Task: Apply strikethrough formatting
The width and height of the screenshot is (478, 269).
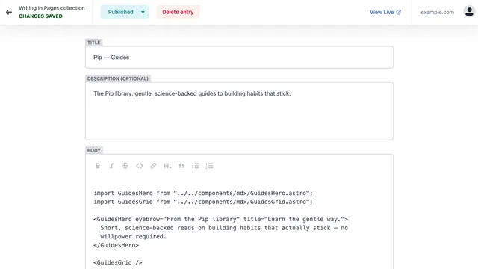Action: [125, 166]
